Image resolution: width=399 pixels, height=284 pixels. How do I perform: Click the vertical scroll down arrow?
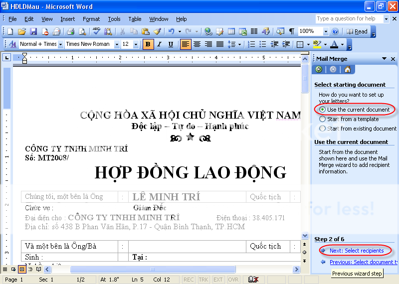[x=305, y=236]
